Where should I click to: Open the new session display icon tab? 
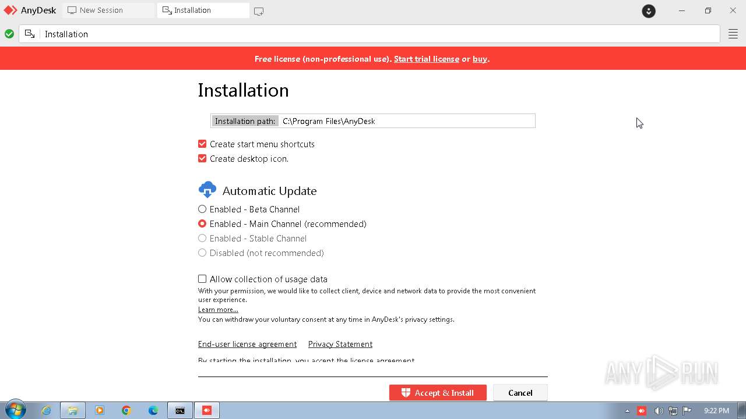259,11
